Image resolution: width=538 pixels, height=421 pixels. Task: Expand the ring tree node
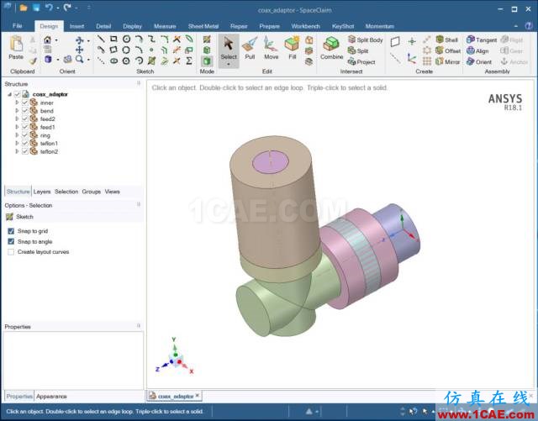pyautogui.click(x=17, y=135)
